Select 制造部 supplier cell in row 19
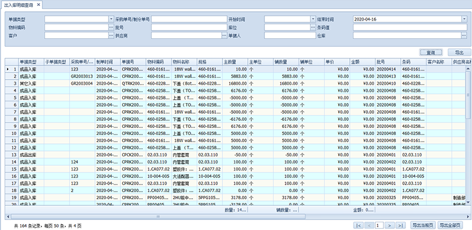472x230 pixels. click(x=458, y=198)
